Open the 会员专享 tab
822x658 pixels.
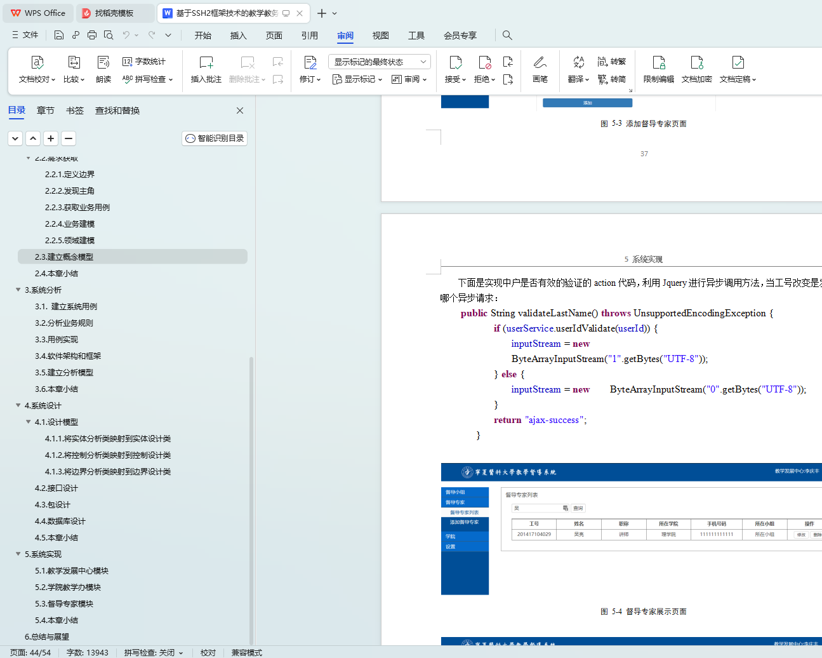[460, 36]
